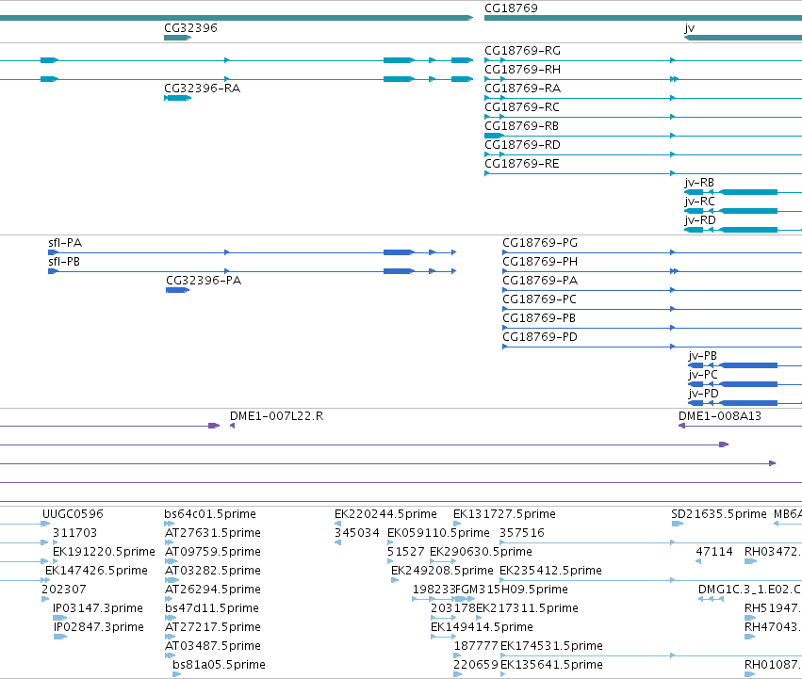Select EST bs81a05.5prime

point(219,666)
